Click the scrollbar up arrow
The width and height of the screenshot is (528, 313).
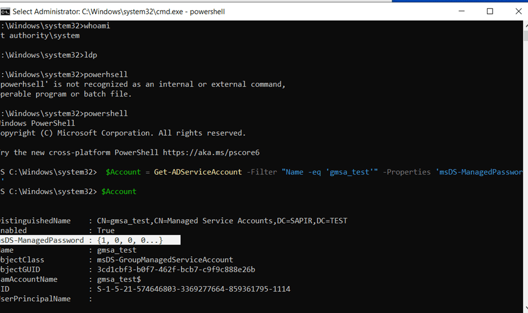click(x=524, y=26)
